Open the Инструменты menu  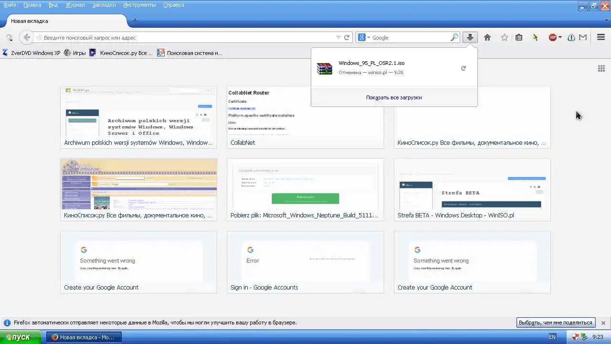[x=139, y=5]
